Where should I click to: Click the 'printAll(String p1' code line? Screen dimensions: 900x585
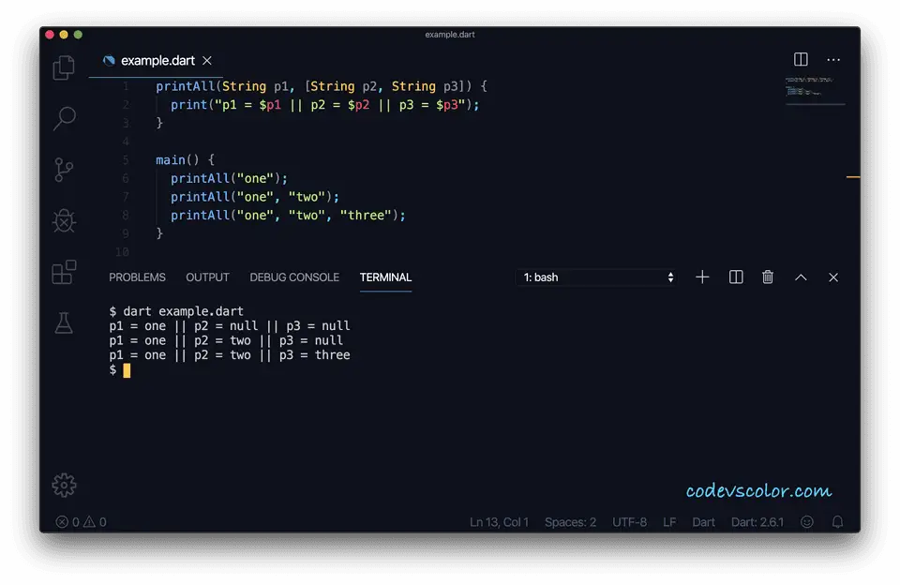pos(322,86)
